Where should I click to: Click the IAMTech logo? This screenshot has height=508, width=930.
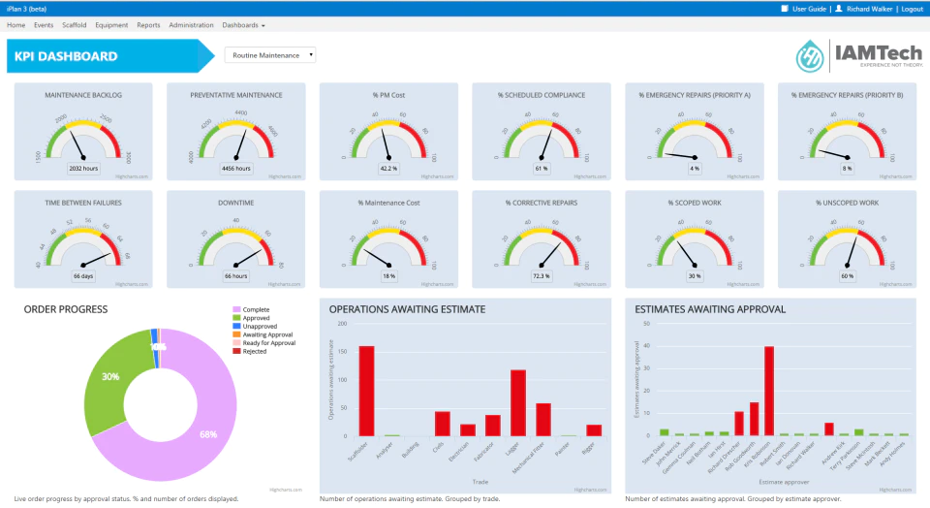859,56
